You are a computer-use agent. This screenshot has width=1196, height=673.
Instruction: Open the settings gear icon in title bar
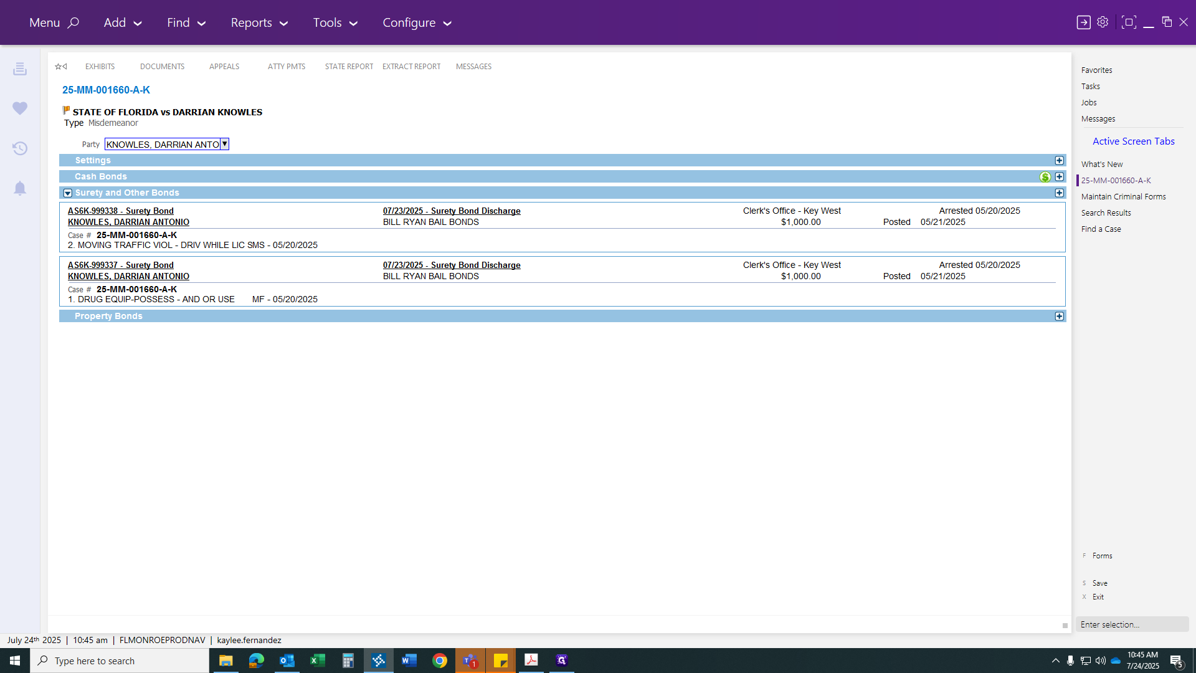coord(1103,22)
